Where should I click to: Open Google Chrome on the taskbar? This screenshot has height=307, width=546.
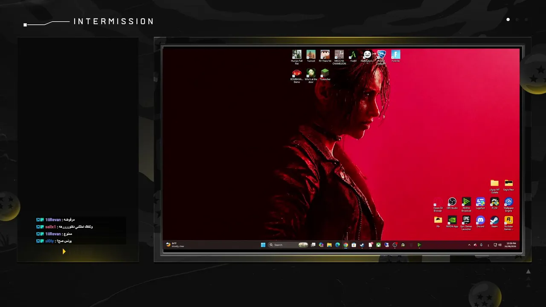[346, 245]
